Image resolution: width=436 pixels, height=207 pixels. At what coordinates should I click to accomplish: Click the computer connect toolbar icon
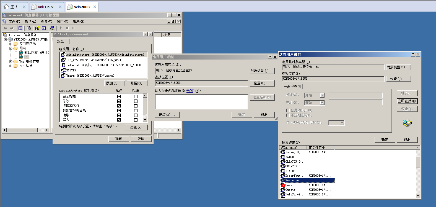[52, 28]
